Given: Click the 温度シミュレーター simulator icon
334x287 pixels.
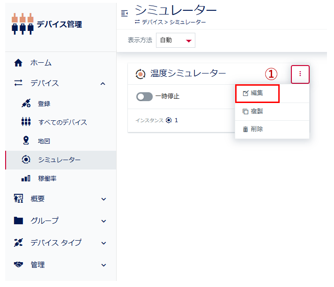Looking at the screenshot, I should click(x=141, y=74).
